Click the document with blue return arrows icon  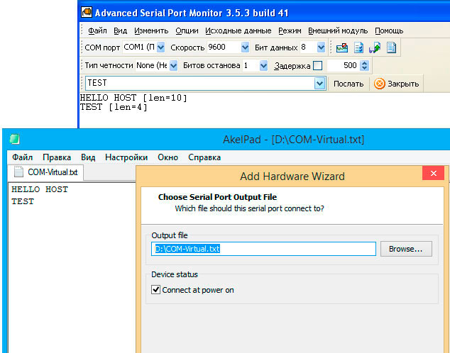(358, 47)
